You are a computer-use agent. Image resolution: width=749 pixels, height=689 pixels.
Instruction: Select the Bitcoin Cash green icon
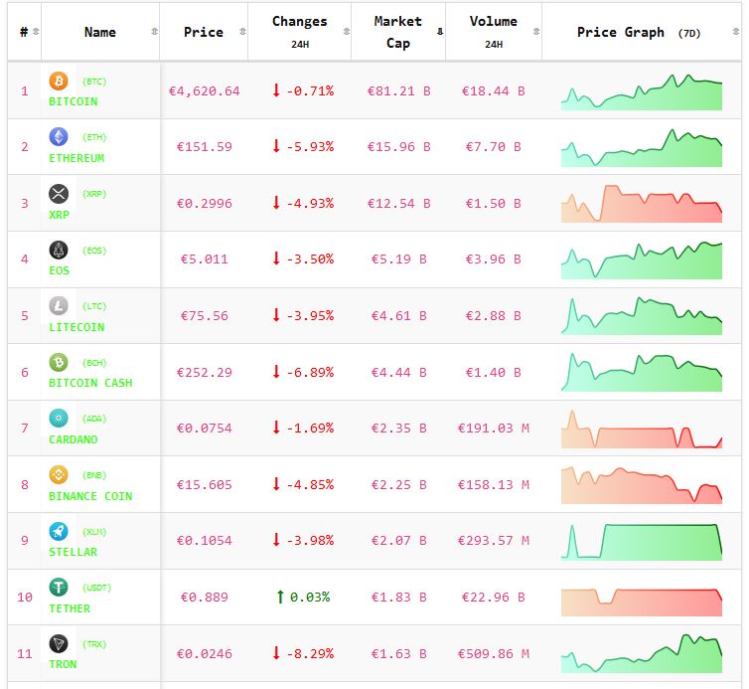[x=59, y=362]
